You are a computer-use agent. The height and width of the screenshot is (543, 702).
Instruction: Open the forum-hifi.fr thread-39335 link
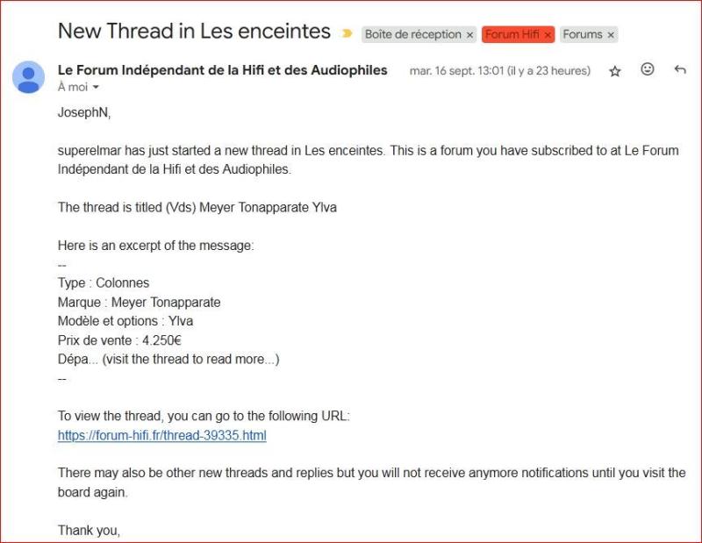[162, 436]
